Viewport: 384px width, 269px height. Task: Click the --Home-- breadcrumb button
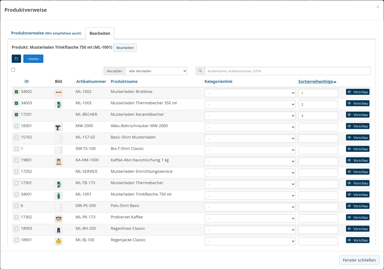tap(33, 59)
